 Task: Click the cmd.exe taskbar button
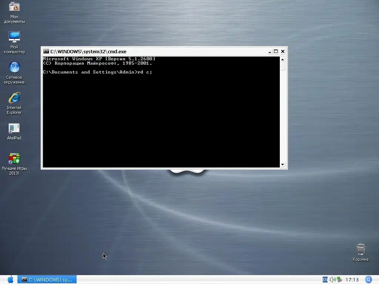tap(47, 280)
